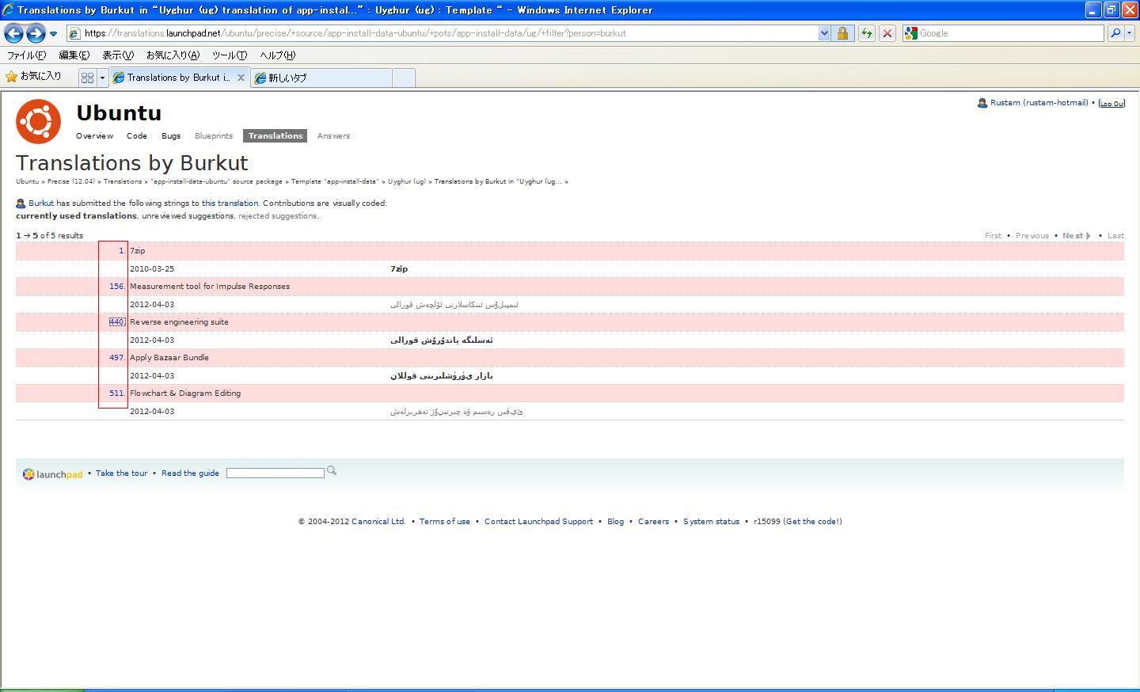The image size is (1140, 692).
Task: Expand the tab list dropdown arrow
Action: [102, 78]
